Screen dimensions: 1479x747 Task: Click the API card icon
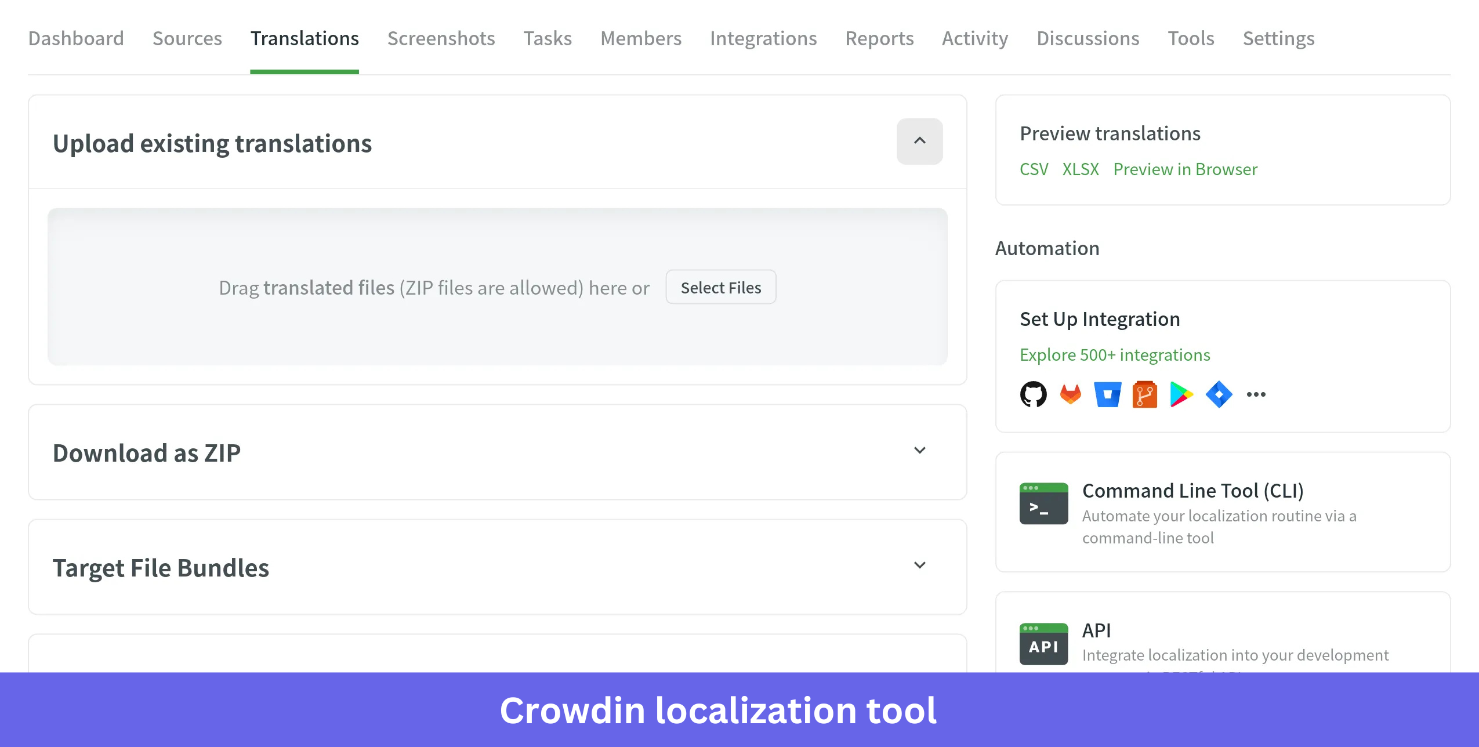click(1044, 644)
